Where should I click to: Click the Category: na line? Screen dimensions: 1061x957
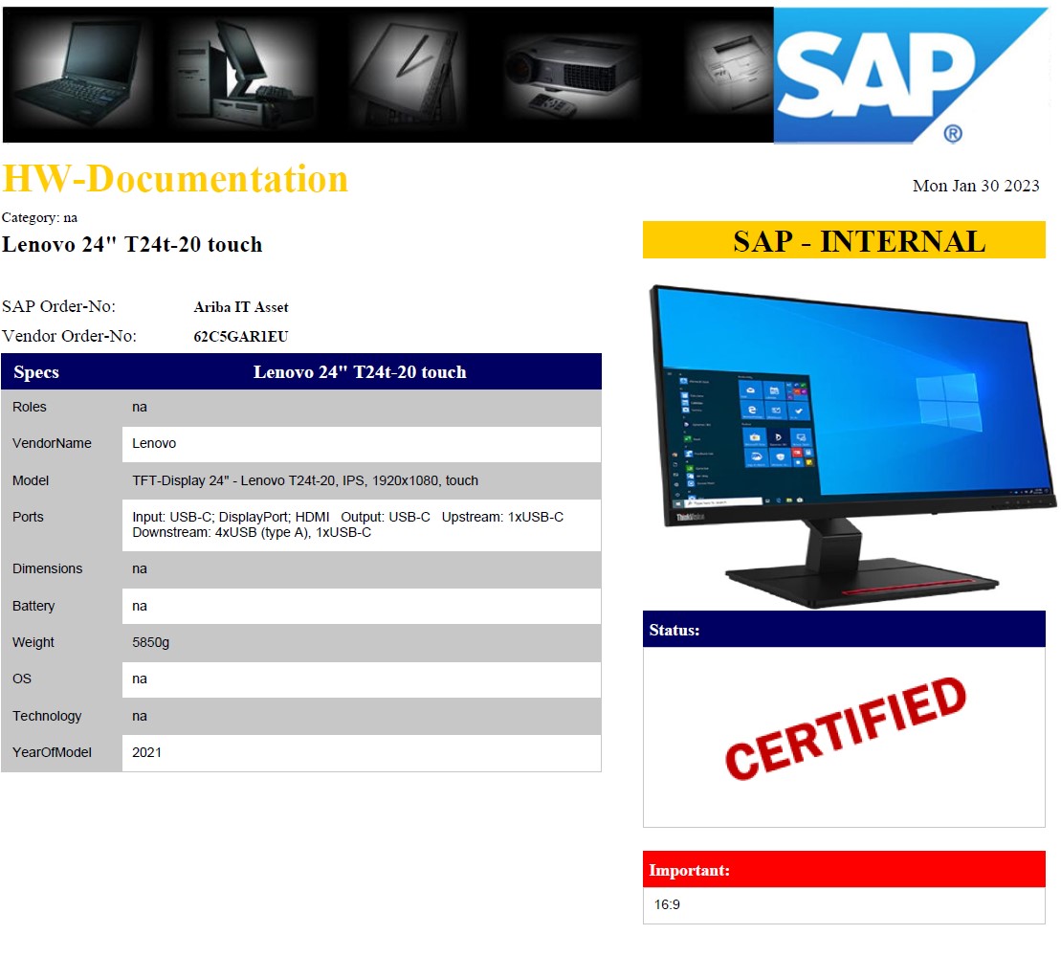click(39, 218)
